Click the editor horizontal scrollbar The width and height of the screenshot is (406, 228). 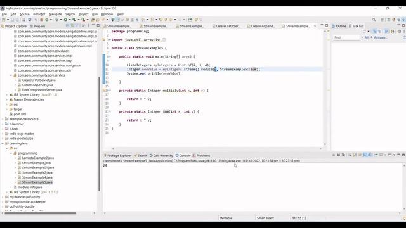coord(217,149)
